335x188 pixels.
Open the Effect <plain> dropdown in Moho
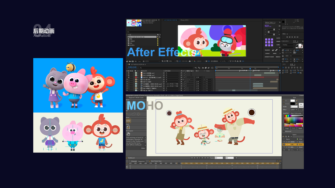click(x=294, y=110)
